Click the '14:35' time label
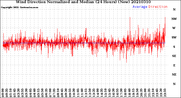Image resolution: width=181 pixels, height=98 pixels. coord(102,93)
